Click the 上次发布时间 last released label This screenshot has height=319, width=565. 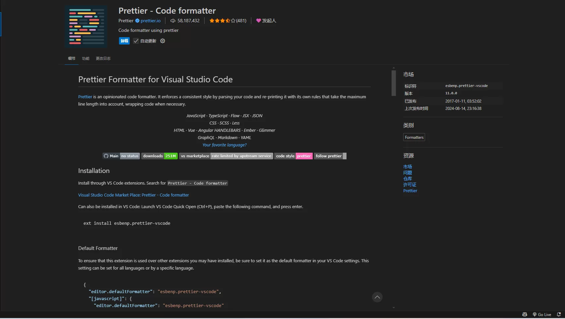coord(416,109)
